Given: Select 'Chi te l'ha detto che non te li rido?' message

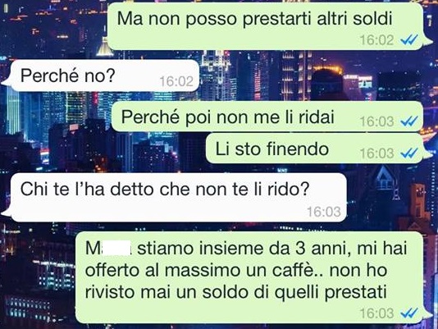Looking at the screenshot, I should tap(179, 198).
